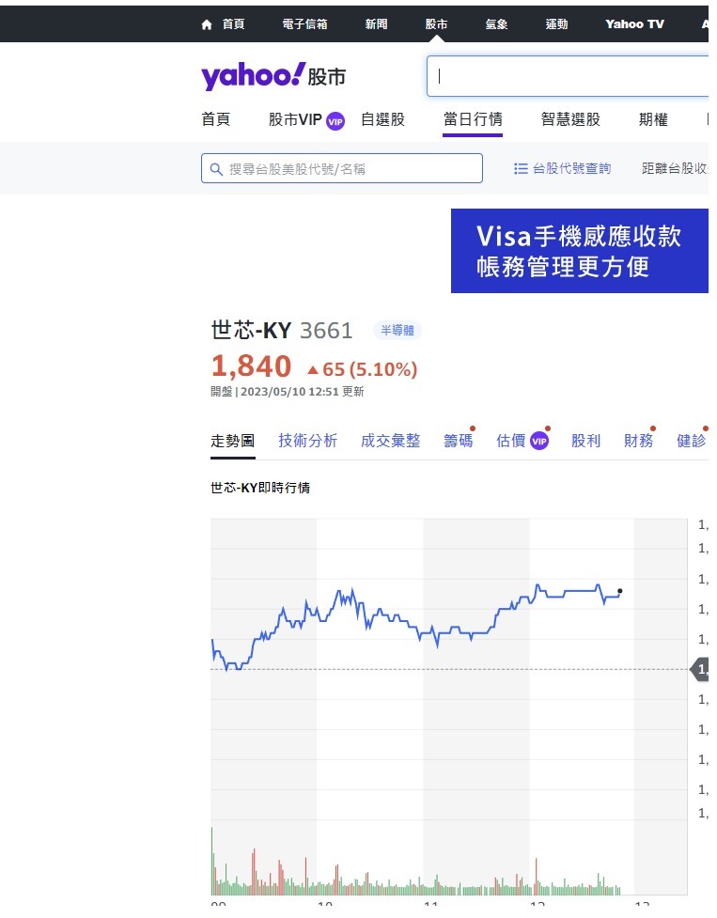
Task: Click the home icon in the top navigation
Action: pyautogui.click(x=205, y=24)
